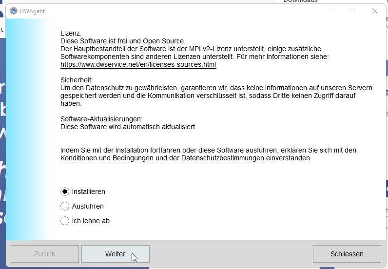Click the Schliessen button
This screenshot has height=269, width=388.
pos(347,254)
